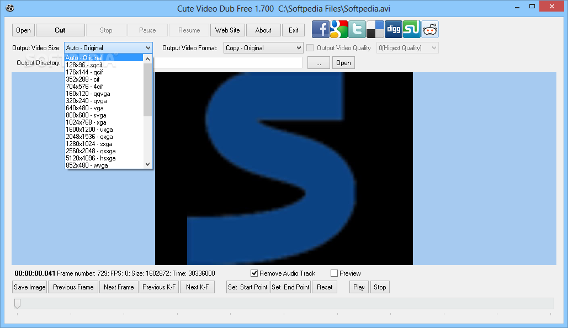Browse output directory with the ... button
The width and height of the screenshot is (568, 328).
(318, 63)
